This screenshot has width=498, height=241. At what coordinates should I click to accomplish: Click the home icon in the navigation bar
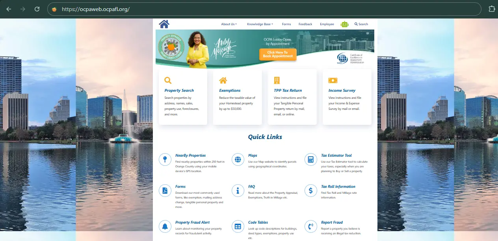pos(164,23)
